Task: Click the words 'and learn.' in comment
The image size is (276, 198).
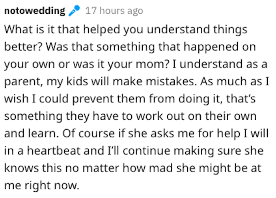Action: click(31, 134)
